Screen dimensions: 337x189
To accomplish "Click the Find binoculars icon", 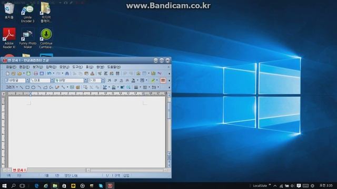I will click(x=67, y=73).
